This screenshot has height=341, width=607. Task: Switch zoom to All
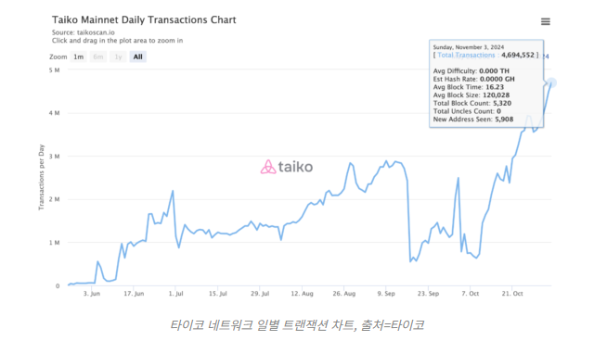click(137, 57)
